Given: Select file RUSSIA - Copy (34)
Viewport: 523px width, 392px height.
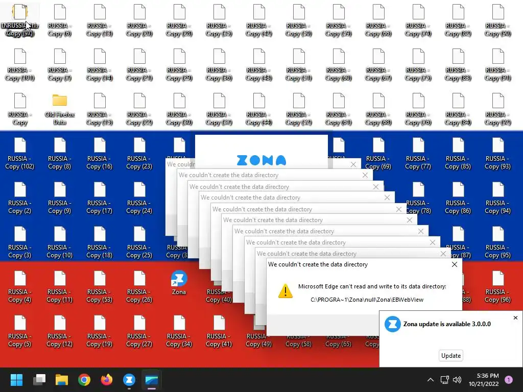Looking at the screenshot, I should coord(179,331).
